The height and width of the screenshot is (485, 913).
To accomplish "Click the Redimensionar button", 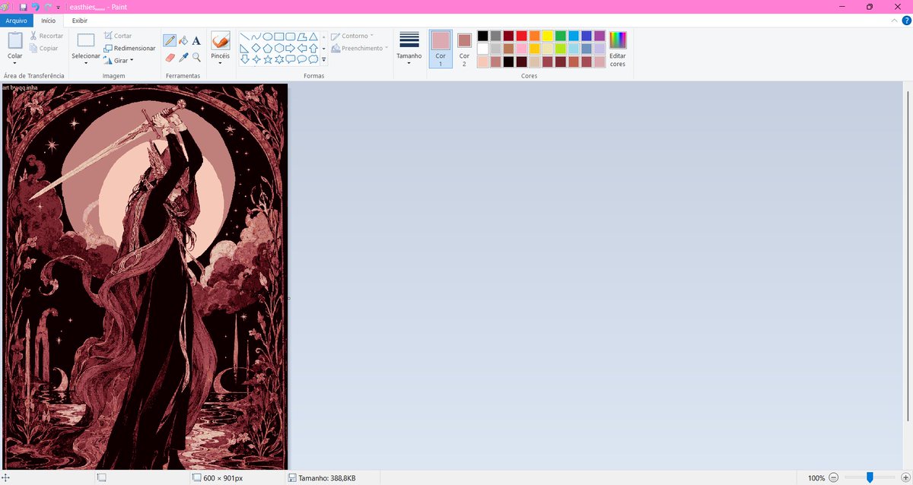I will [129, 48].
